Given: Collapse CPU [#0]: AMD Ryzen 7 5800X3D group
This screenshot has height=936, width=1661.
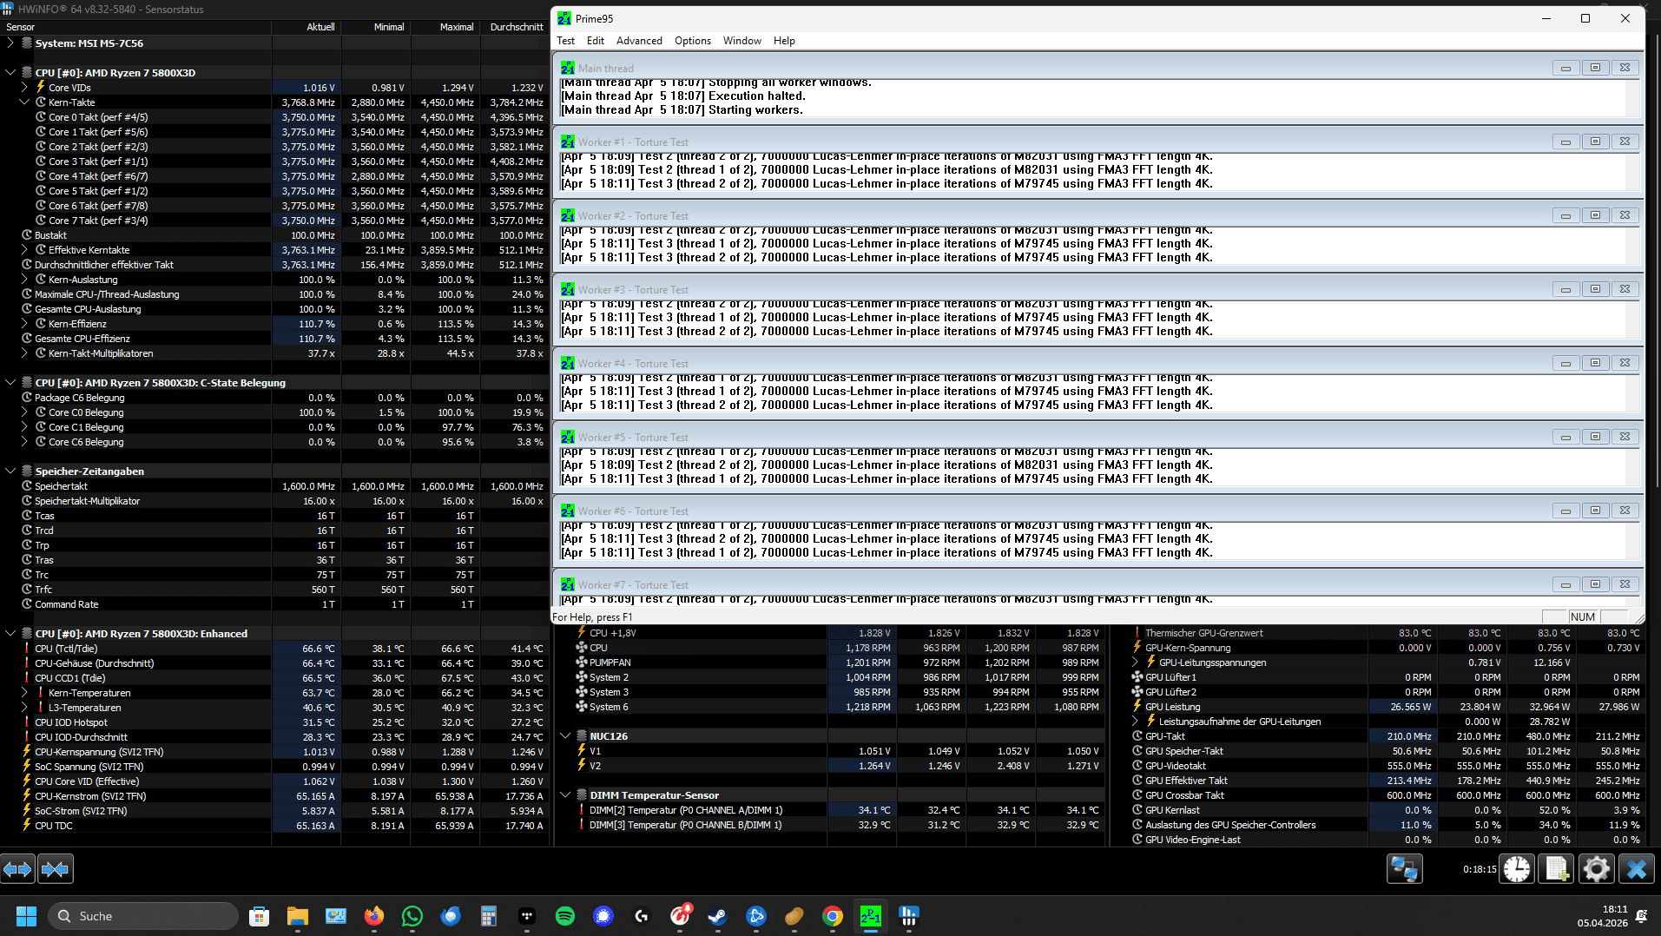Looking at the screenshot, I should tap(10, 72).
